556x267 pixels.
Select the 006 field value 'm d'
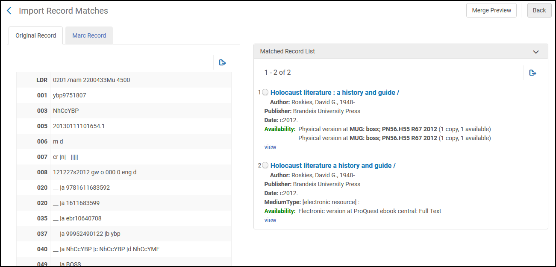(58, 141)
